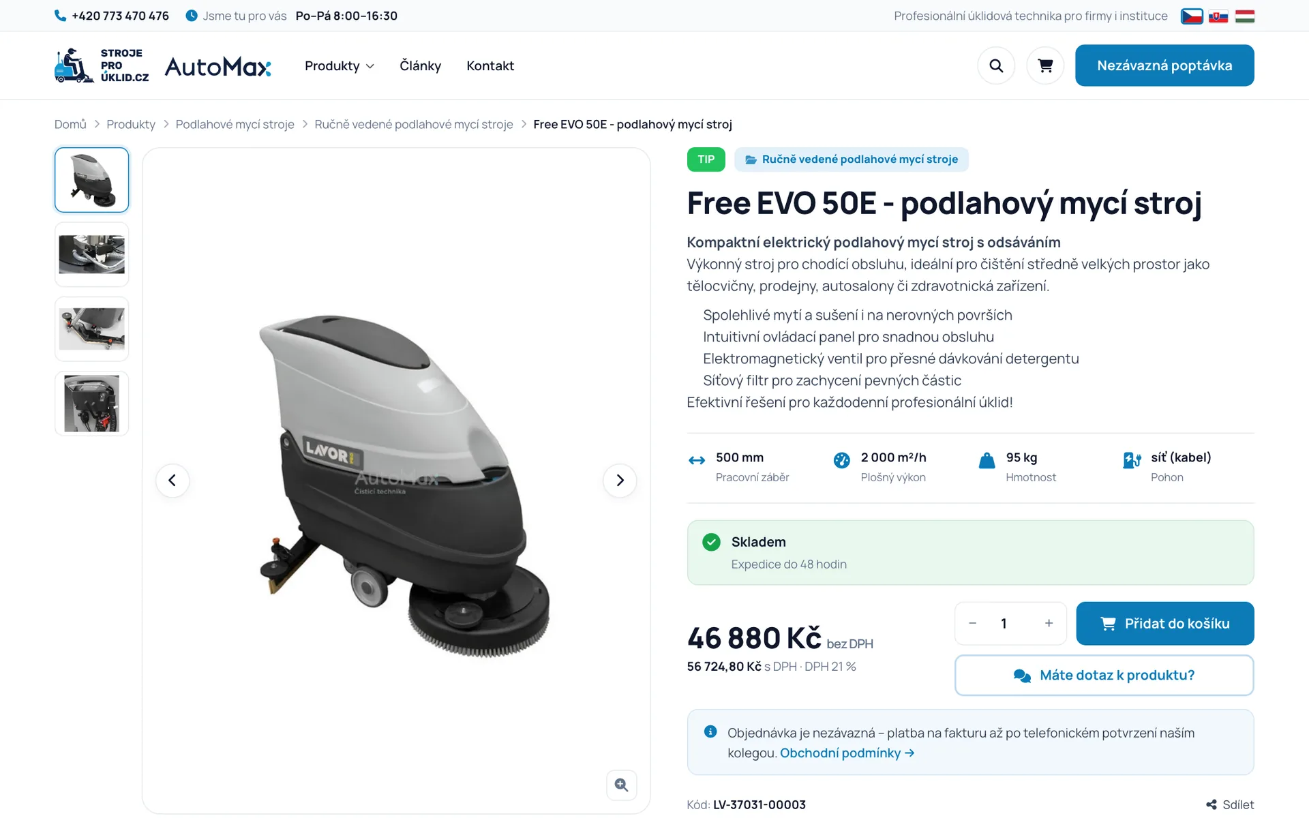Click the category tag Ručně vedené podlahové mycí stroje
Image resolution: width=1309 pixels, height=818 pixels.
852,160
